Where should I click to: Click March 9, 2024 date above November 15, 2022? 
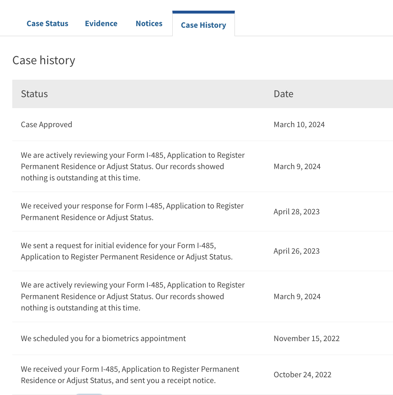pos(297,297)
